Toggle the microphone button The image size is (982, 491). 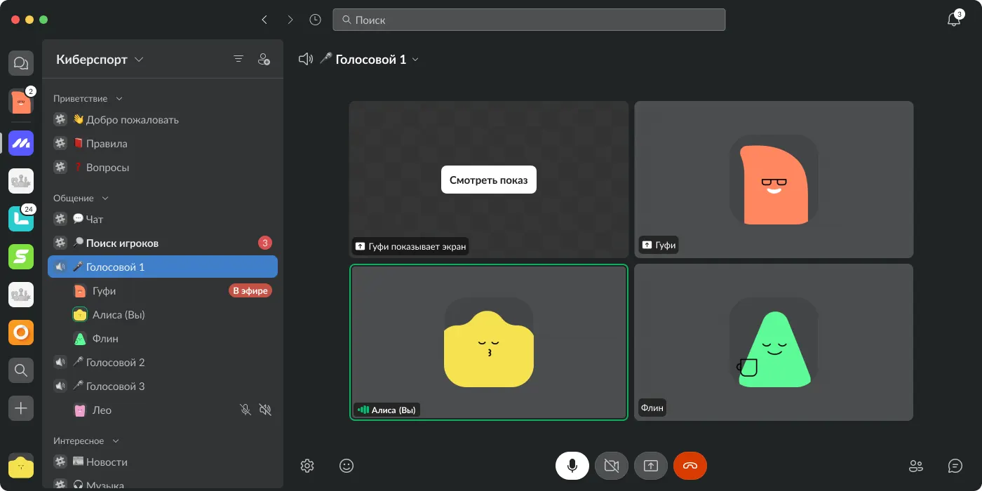tap(572, 465)
